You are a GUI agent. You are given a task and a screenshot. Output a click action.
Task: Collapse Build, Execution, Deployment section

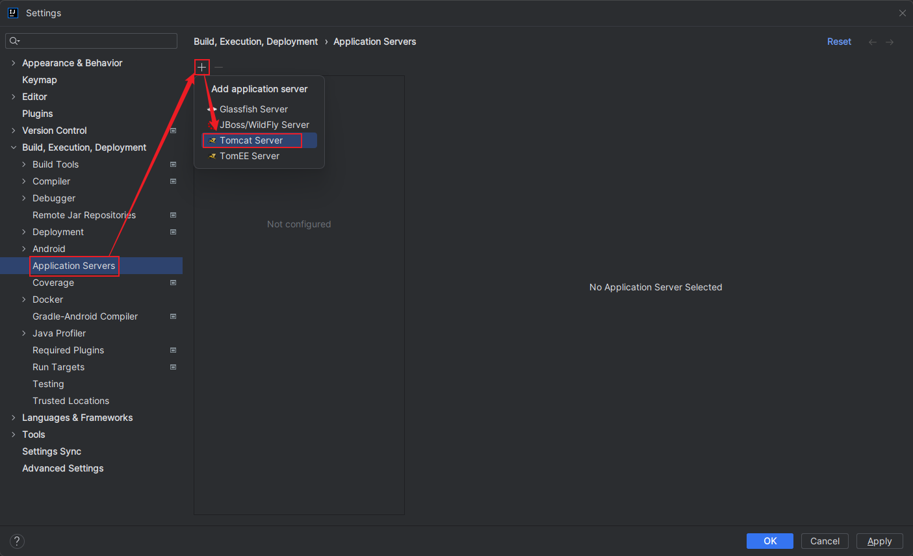(x=13, y=147)
